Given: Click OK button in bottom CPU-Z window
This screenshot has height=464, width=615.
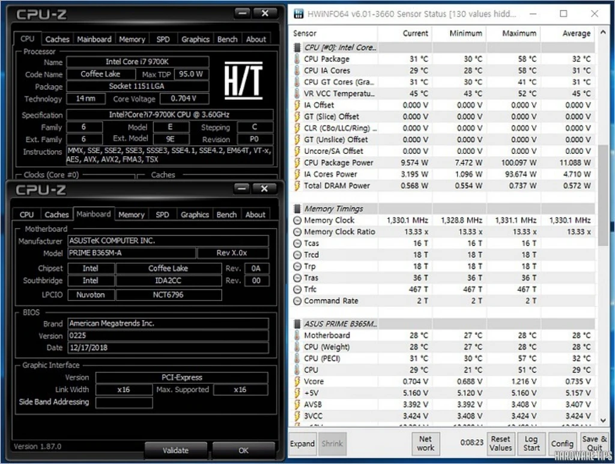Looking at the screenshot, I should (x=243, y=450).
